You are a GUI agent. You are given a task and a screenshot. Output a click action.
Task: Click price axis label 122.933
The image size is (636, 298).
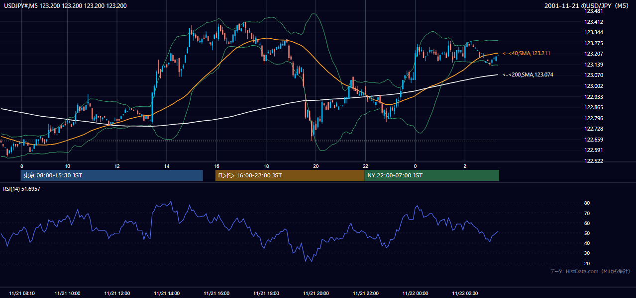click(593, 97)
